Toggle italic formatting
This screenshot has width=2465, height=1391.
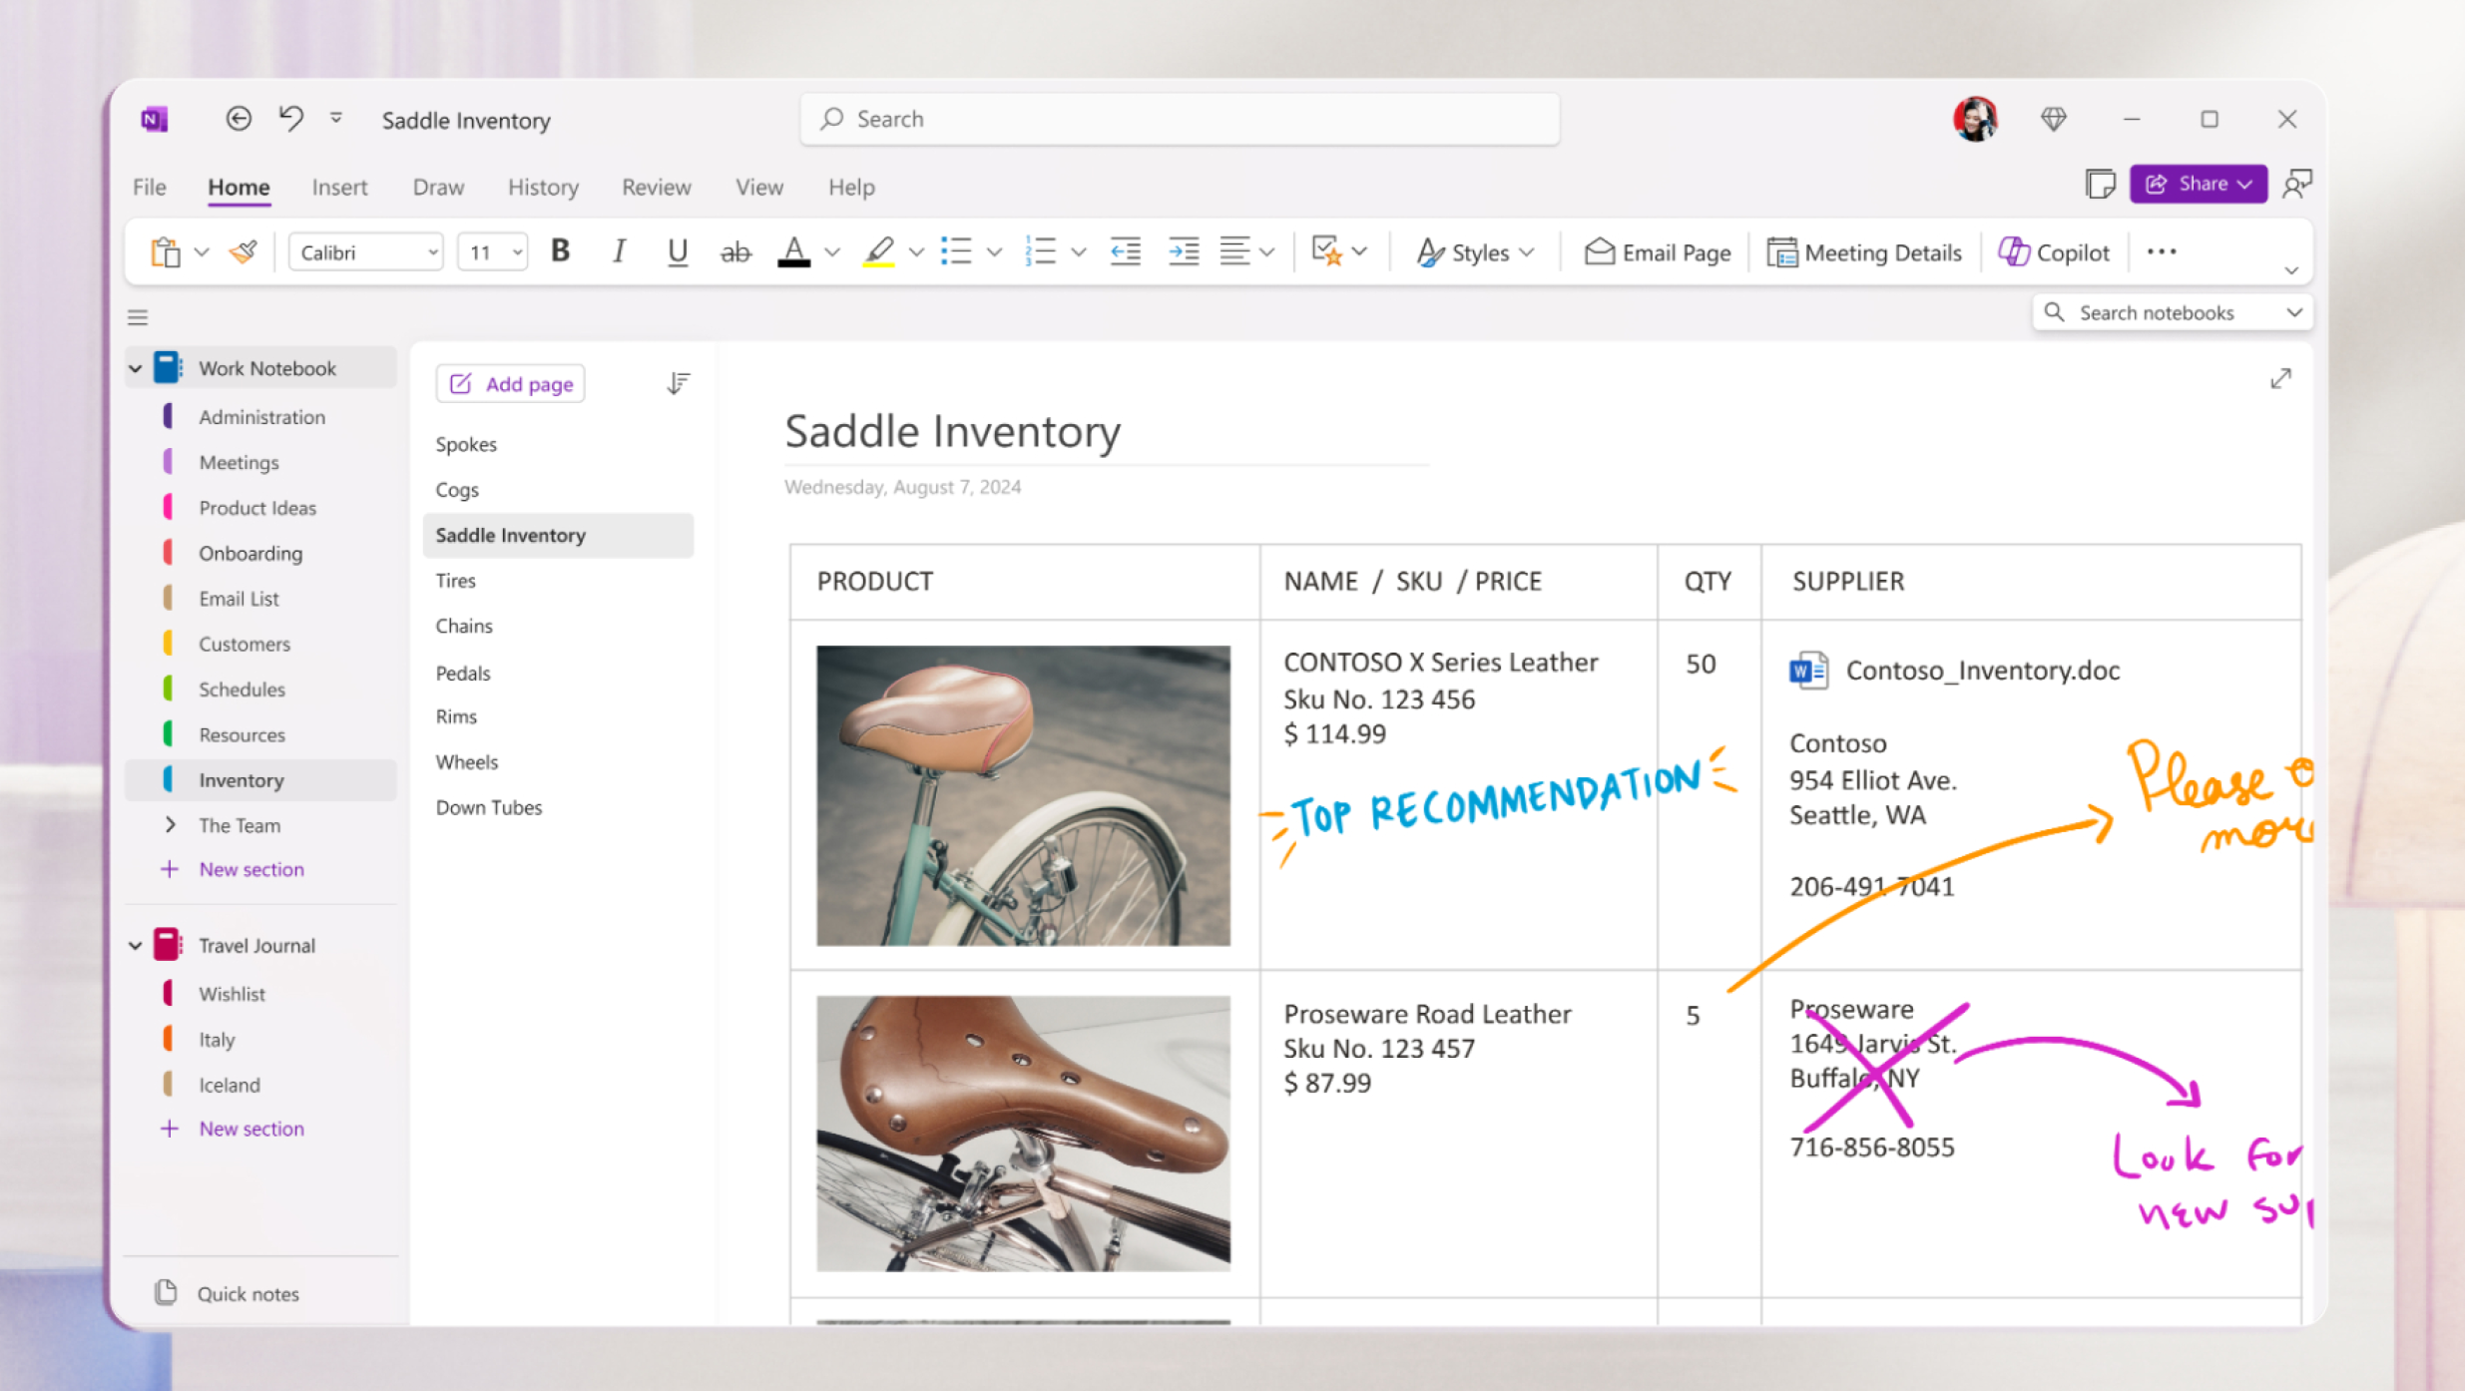click(x=619, y=252)
